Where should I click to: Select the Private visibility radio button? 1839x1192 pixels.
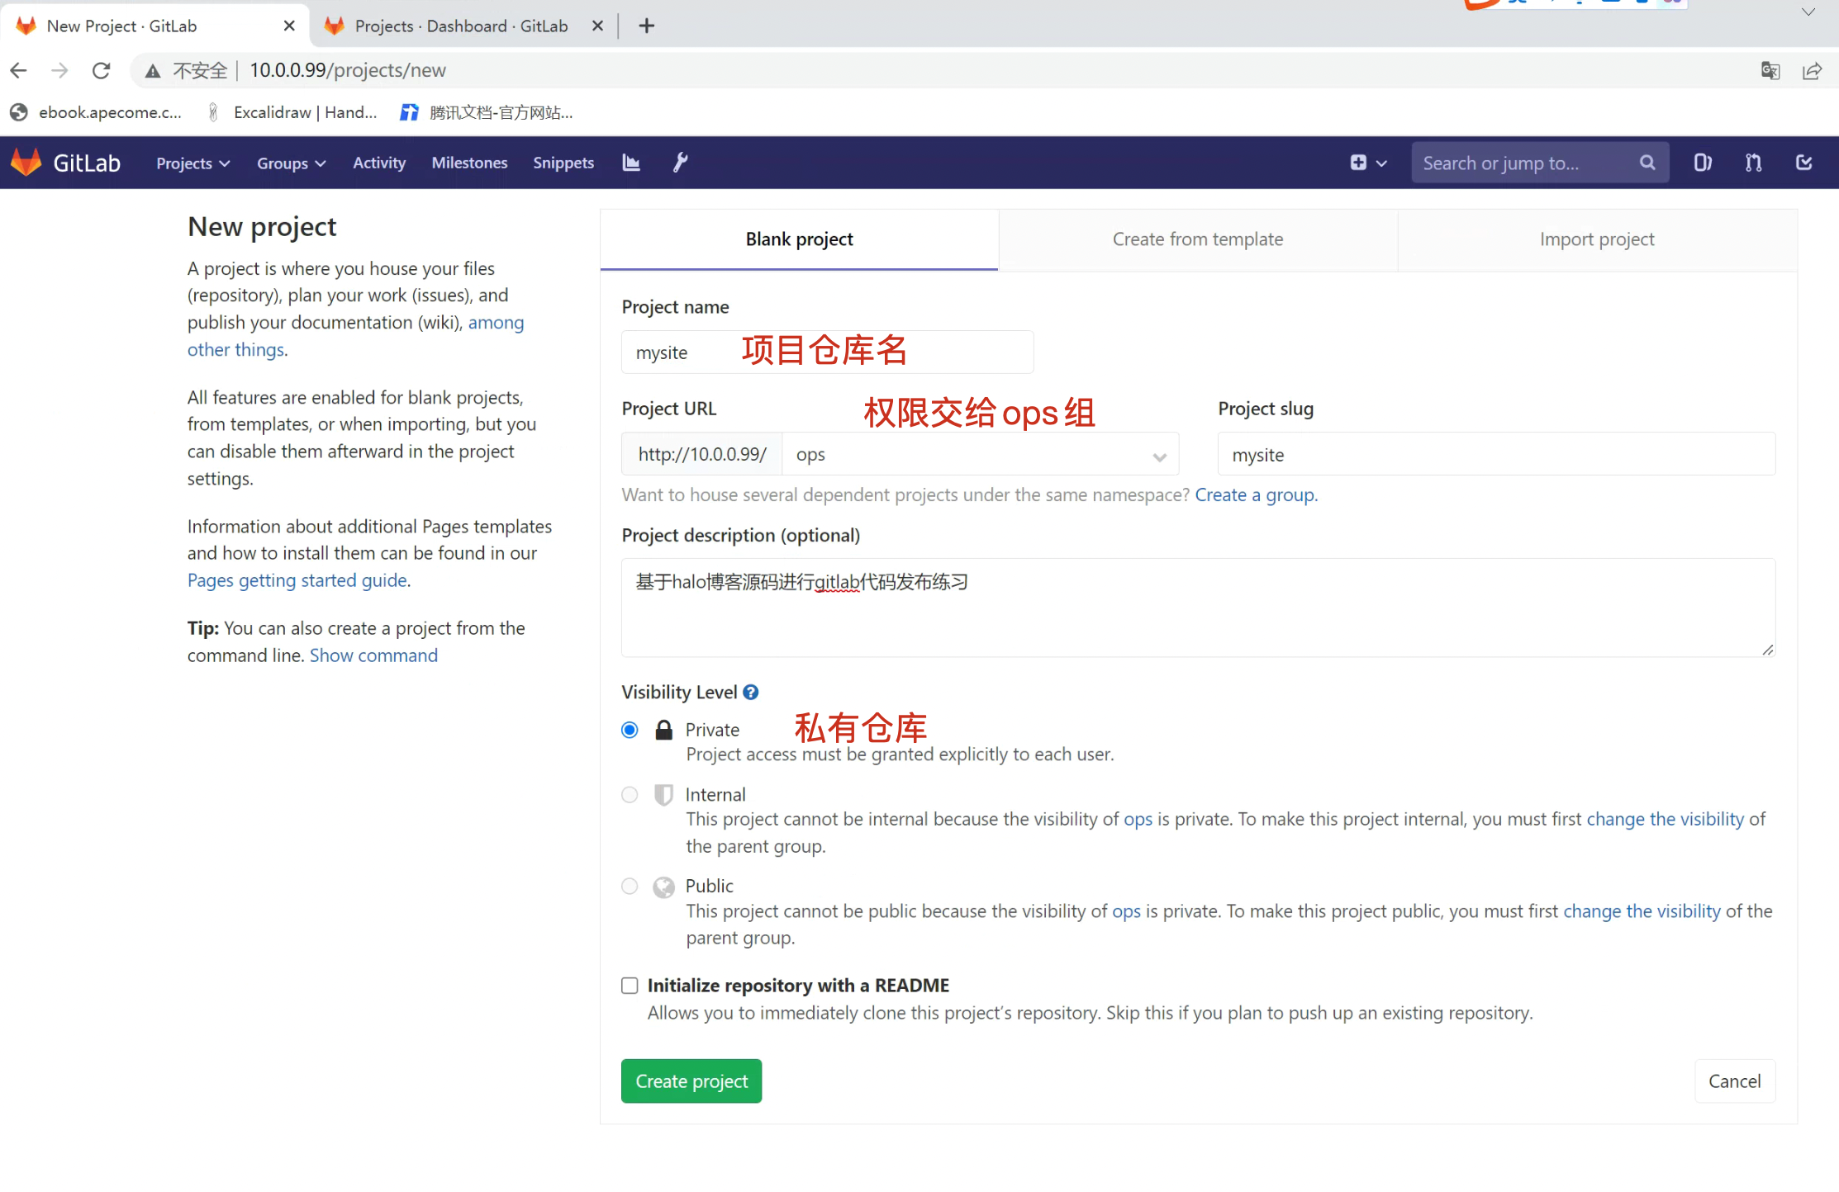[x=630, y=730]
